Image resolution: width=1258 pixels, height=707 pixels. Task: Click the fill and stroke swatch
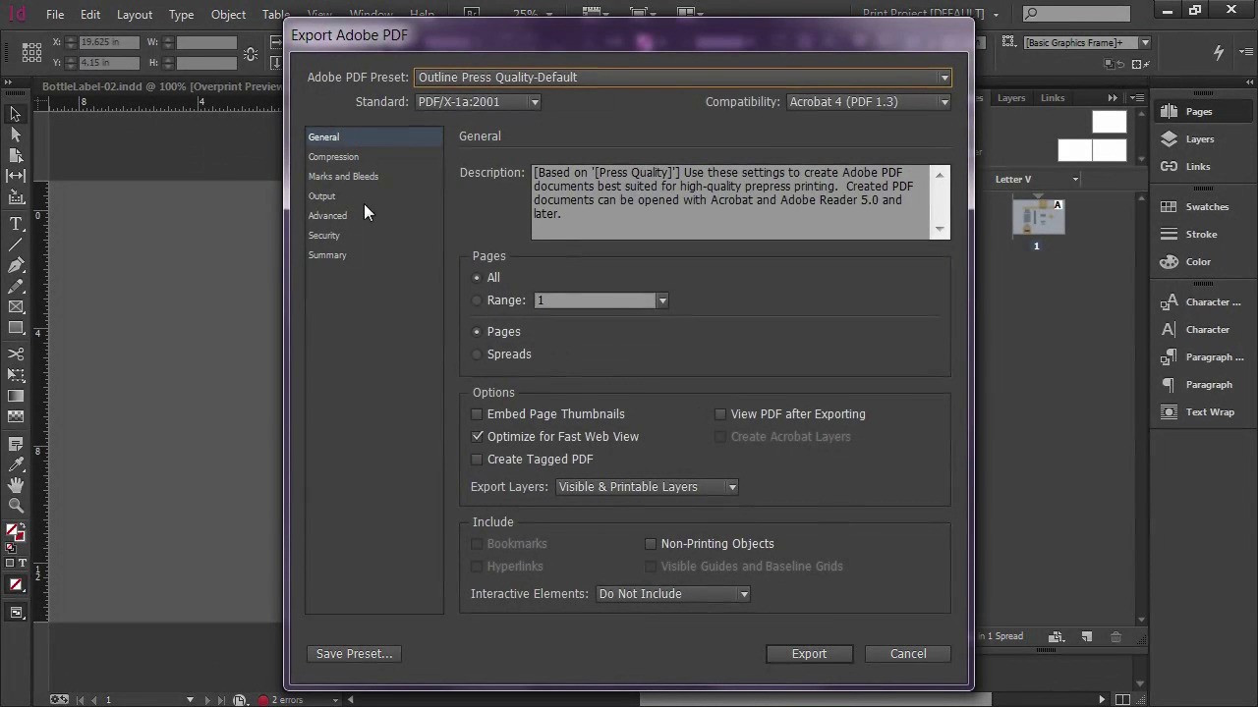click(x=16, y=534)
